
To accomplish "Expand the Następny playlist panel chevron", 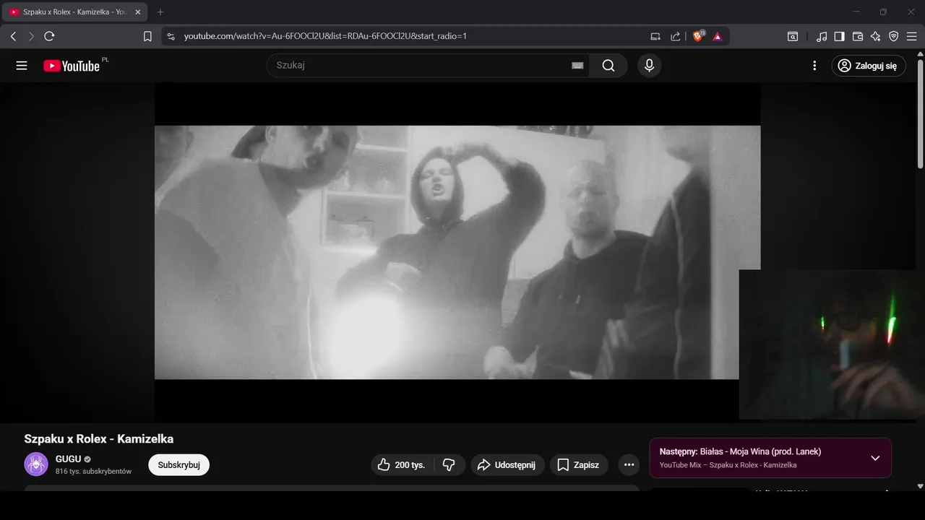I will click(x=875, y=458).
